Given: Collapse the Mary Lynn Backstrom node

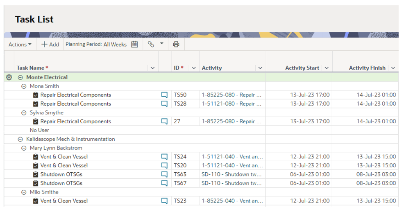Looking at the screenshot, I should click(x=24, y=148).
